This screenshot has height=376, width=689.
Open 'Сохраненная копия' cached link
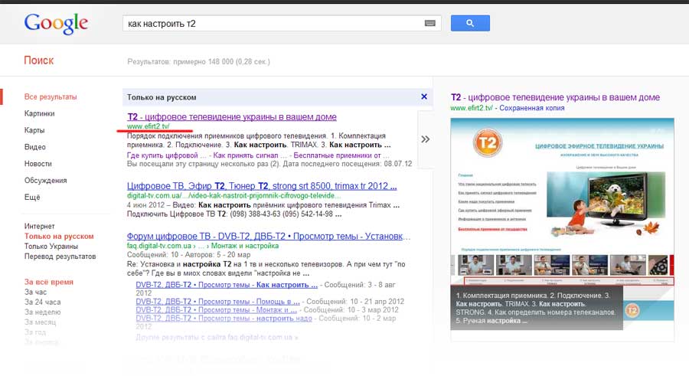coord(532,108)
